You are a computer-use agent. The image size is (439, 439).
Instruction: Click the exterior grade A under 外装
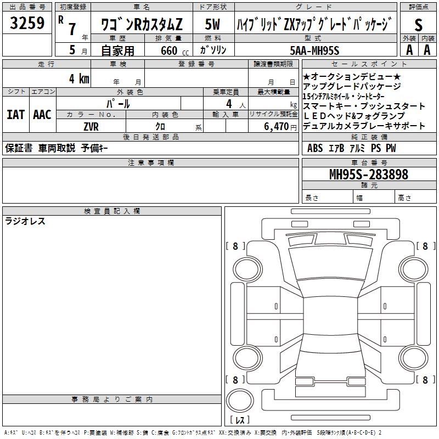coord(409,49)
